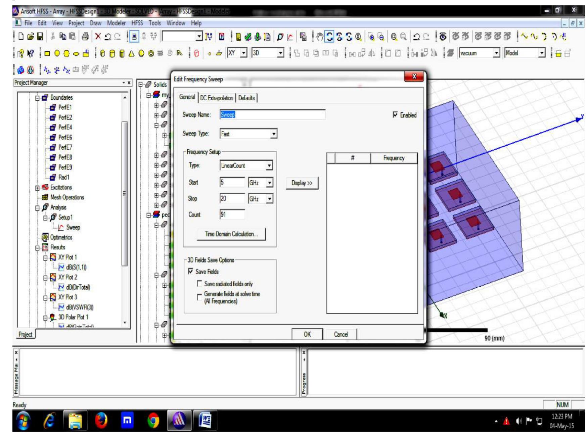
Task: Open the XY drawing plane dropdown
Action: pyautogui.click(x=244, y=53)
